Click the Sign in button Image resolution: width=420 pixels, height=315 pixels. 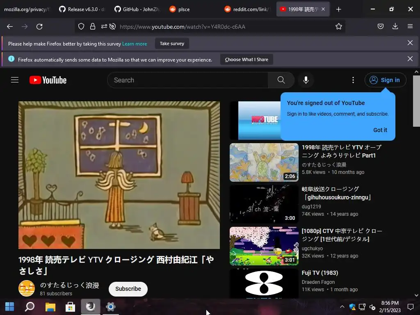[x=385, y=80]
